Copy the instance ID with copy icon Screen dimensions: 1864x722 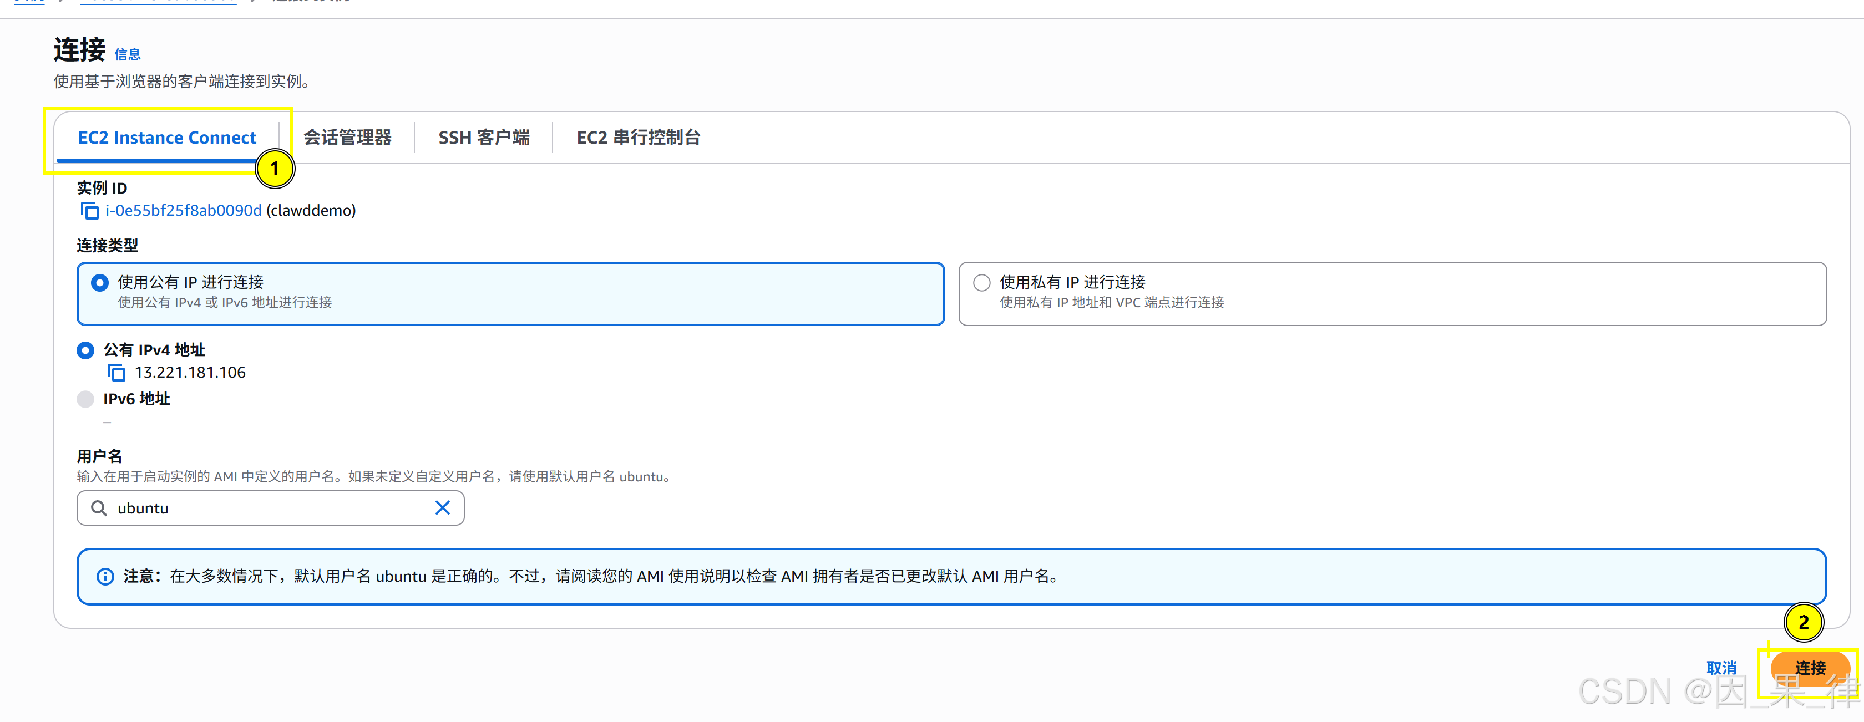point(90,211)
